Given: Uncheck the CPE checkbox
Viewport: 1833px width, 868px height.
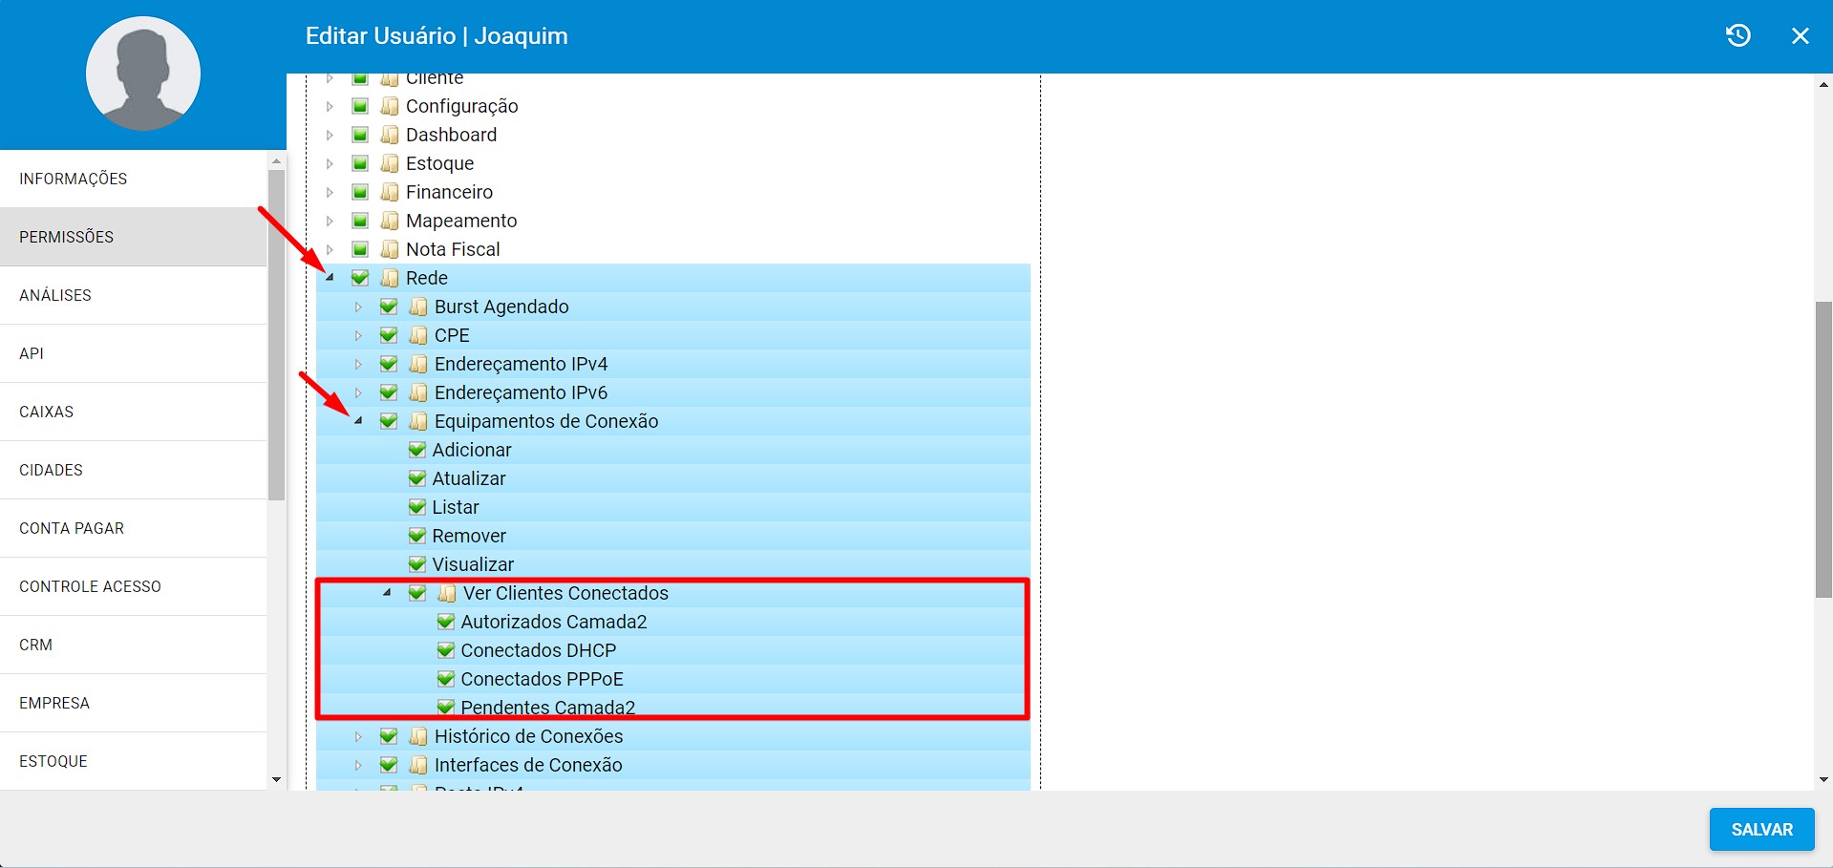Looking at the screenshot, I should tap(389, 335).
